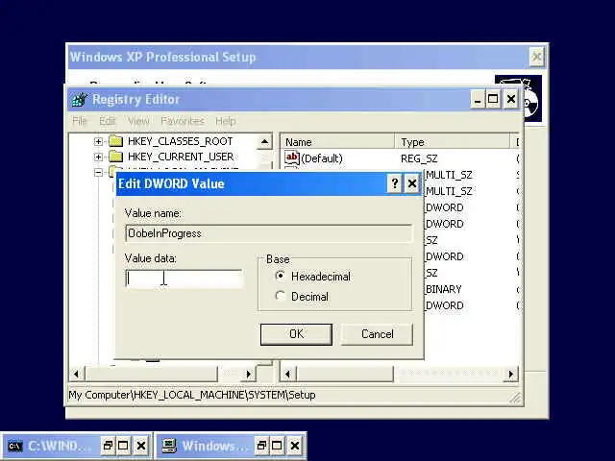The height and width of the screenshot is (461, 615).
Task: Select the HKEY_CURRENT_USER folder icon
Action: (115, 157)
